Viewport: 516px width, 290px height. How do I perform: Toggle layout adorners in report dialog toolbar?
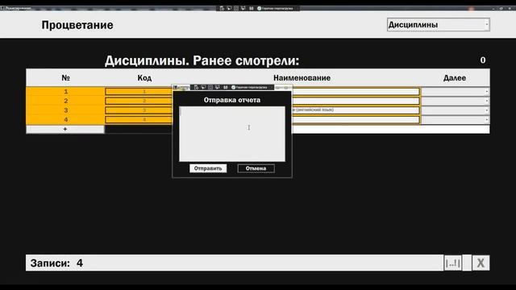coord(210,87)
